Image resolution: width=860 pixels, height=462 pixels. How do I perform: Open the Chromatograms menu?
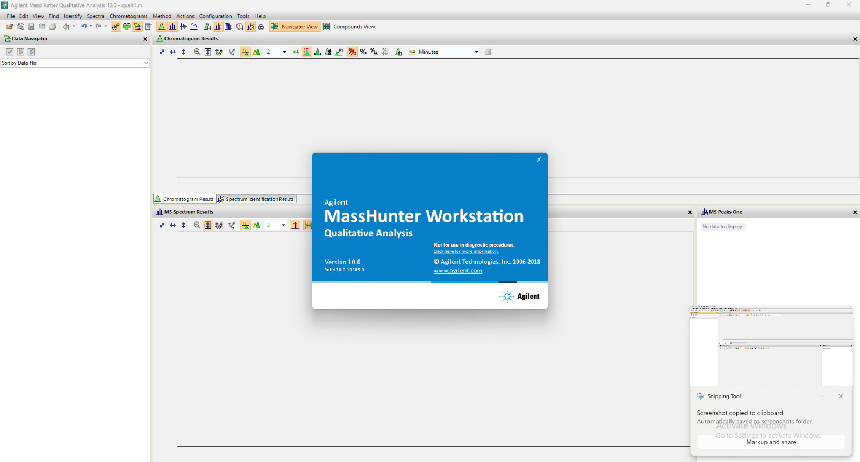128,16
